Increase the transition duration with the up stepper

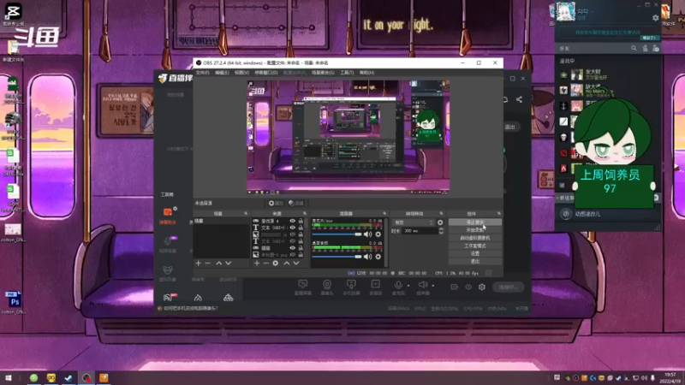coord(441,229)
